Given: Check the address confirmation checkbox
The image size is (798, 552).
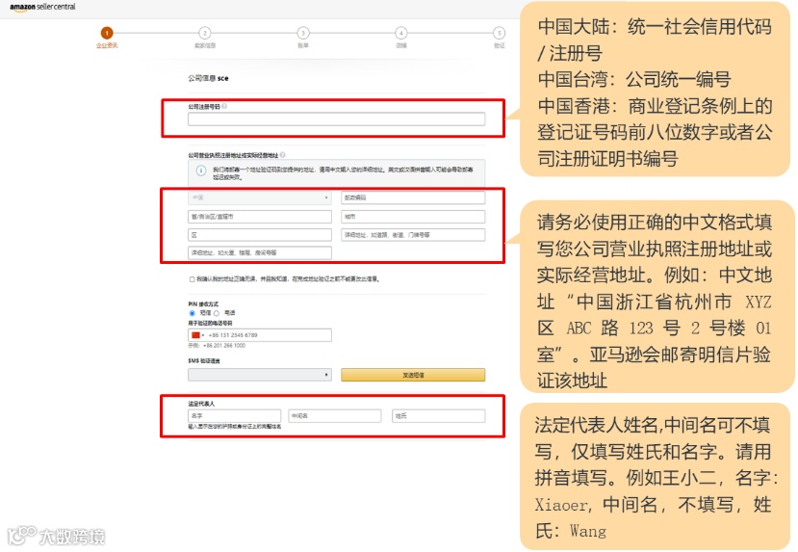Looking at the screenshot, I should (192, 279).
